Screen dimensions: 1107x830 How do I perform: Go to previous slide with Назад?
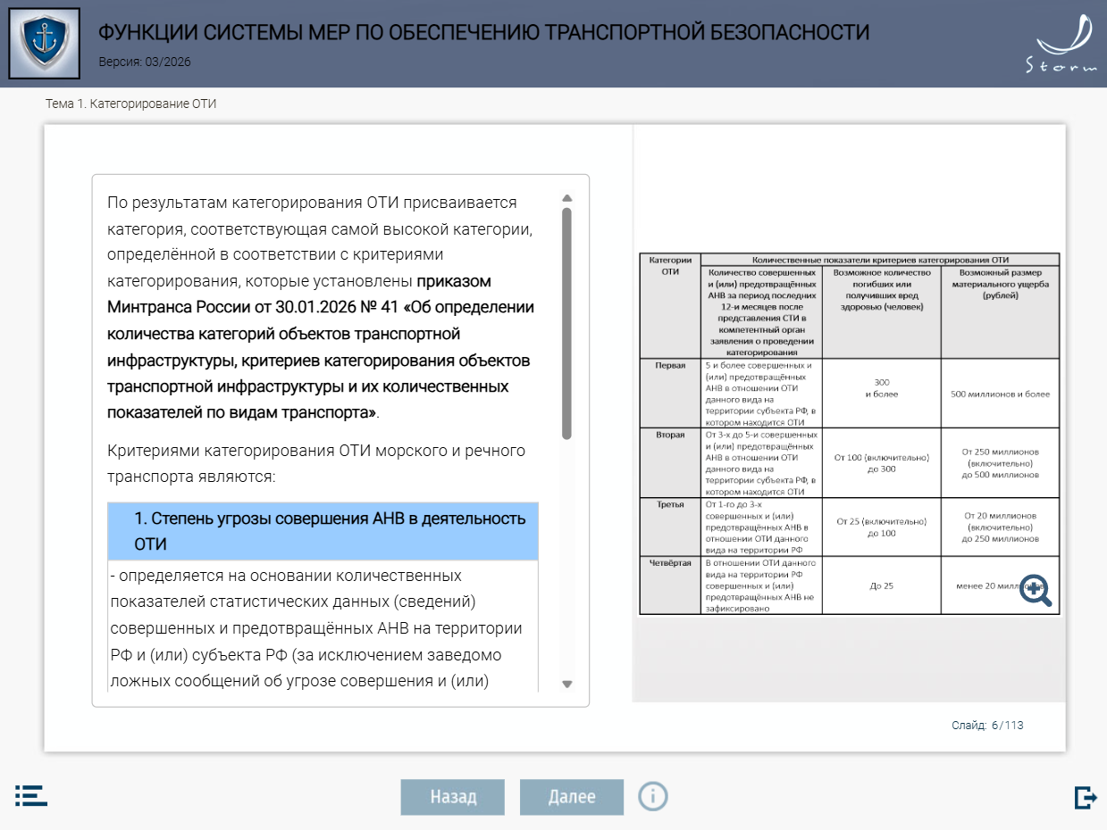(x=453, y=797)
